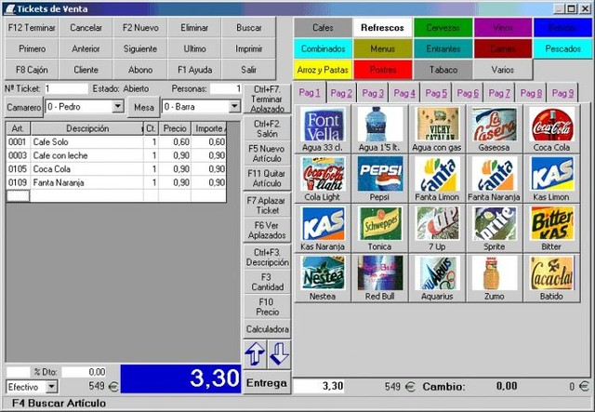The image size is (595, 412).
Task: Click Imprimir button
Action: point(248,48)
